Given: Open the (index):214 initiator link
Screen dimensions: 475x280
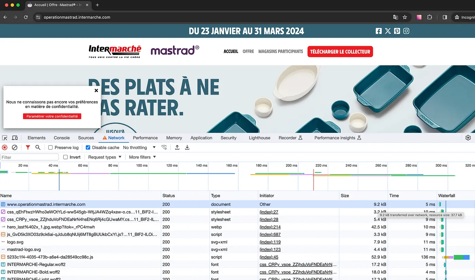Looking at the screenshot, I should (270, 227).
